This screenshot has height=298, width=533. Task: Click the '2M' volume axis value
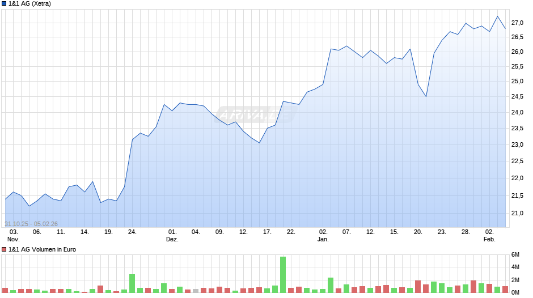(515, 280)
